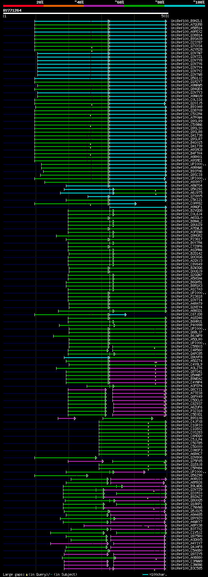Select the query name AV771264
208x577 pixels.
12,10
